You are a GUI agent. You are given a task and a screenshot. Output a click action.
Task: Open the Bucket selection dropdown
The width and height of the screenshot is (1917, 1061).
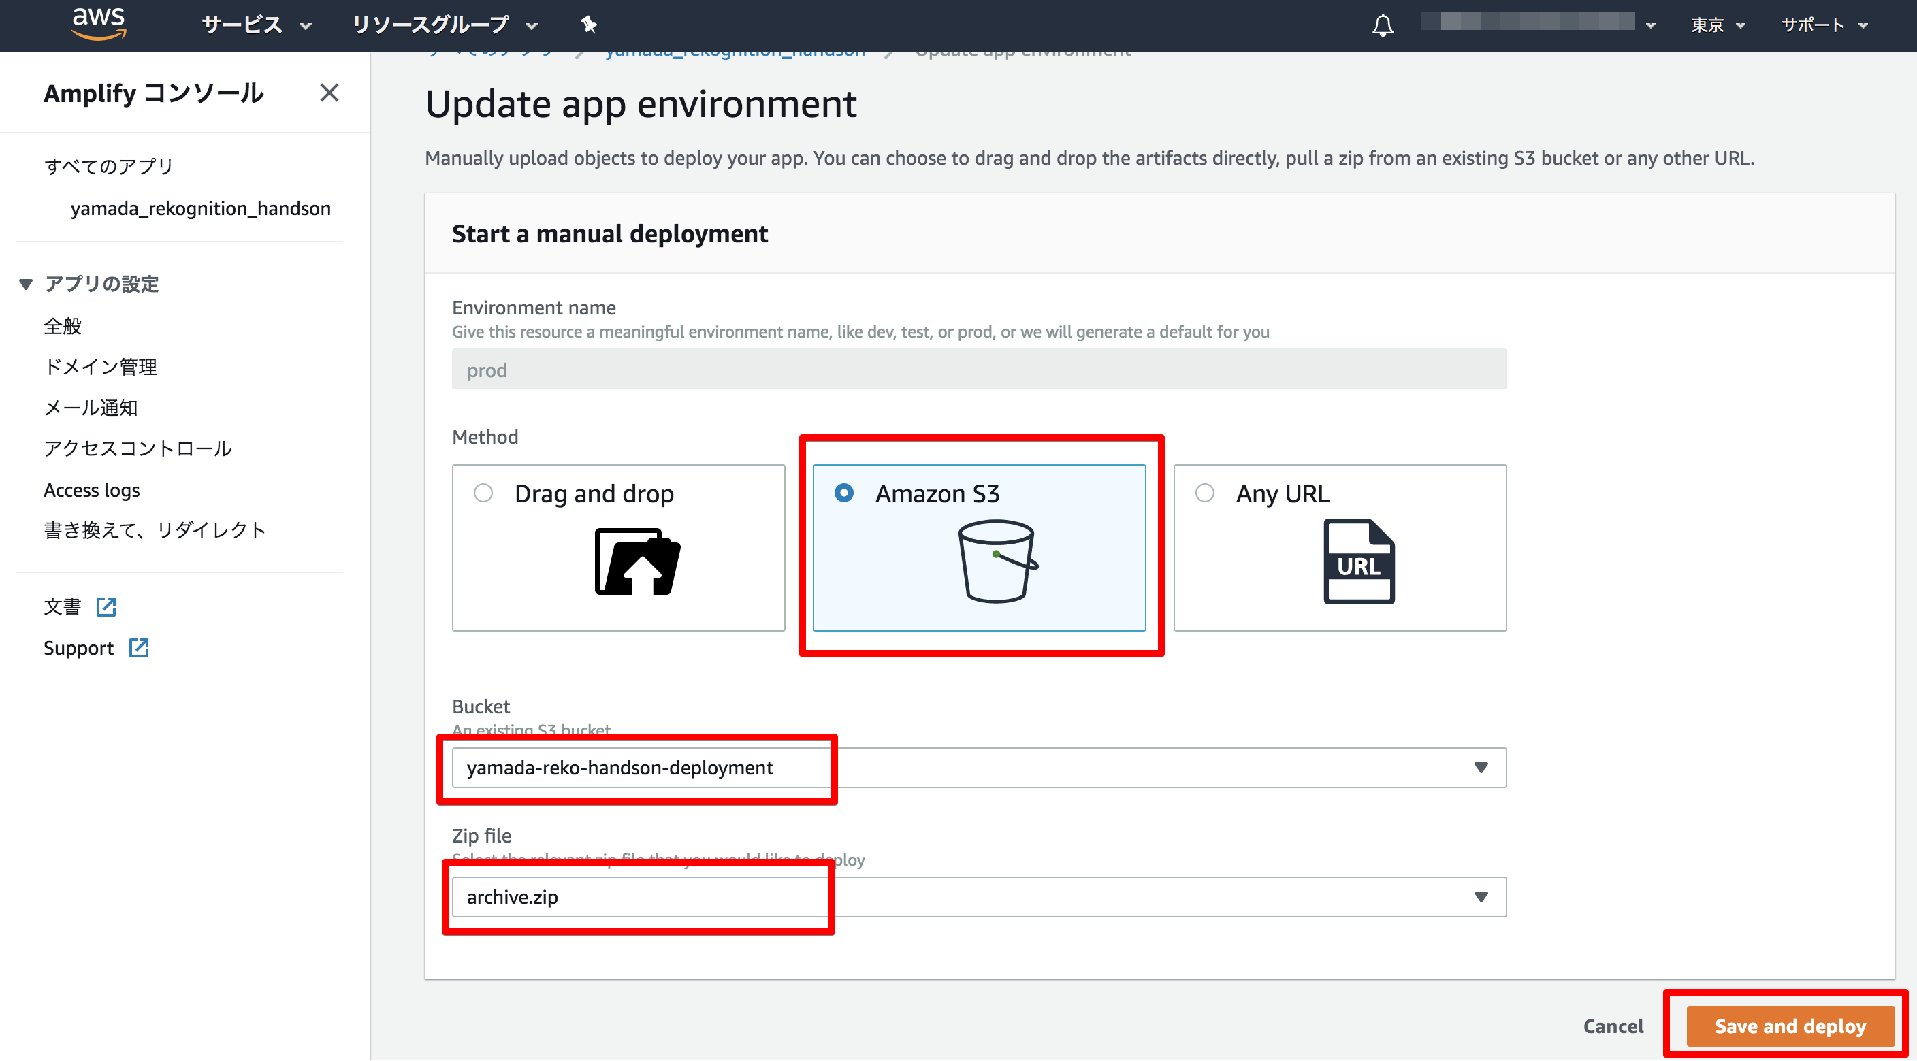[x=979, y=768]
